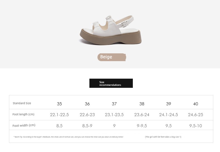The height and width of the screenshot is (152, 220).
Task: Click size 38 in the table
Action: click(x=142, y=104)
